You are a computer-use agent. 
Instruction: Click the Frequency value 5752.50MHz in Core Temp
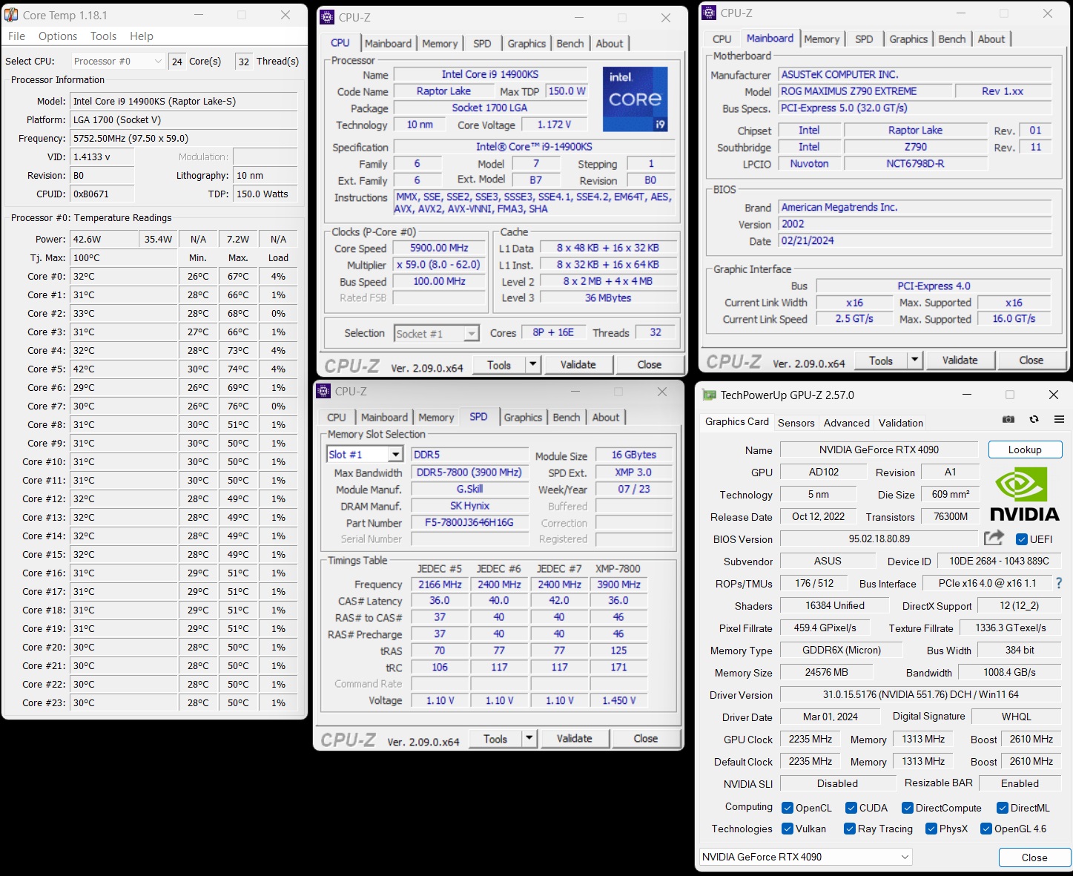(183, 138)
